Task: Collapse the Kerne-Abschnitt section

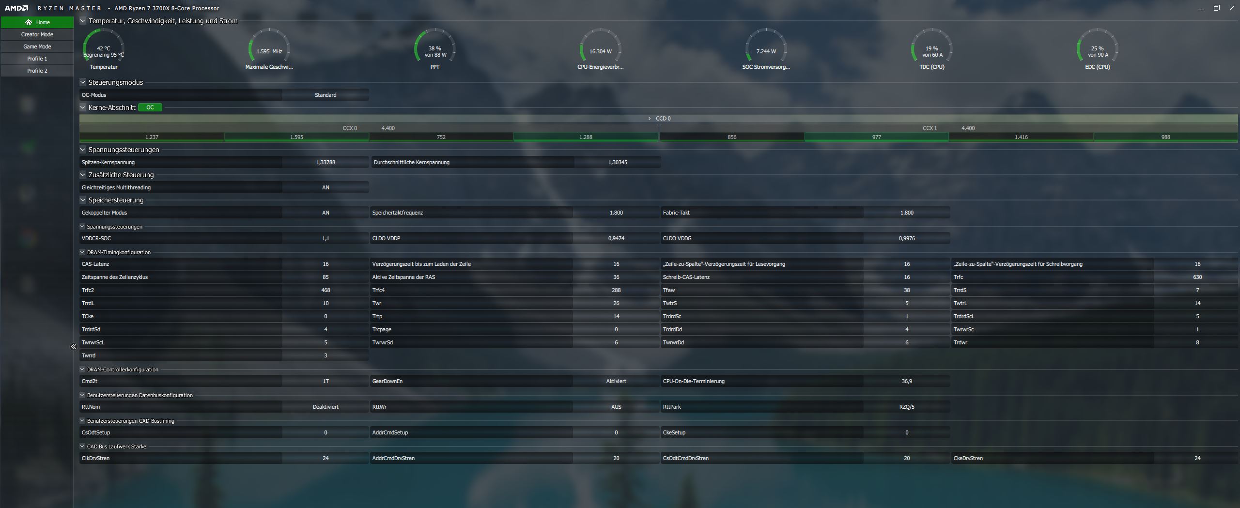Action: tap(83, 108)
